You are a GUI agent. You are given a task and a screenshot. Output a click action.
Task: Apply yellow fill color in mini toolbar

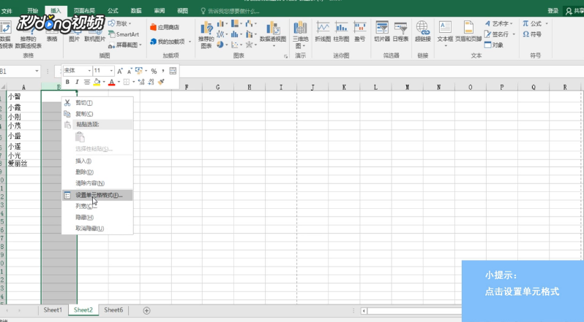pyautogui.click(x=97, y=82)
